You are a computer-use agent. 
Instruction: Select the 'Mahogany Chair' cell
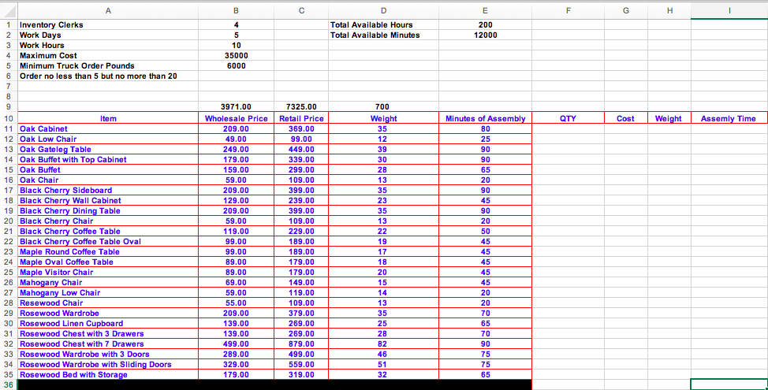[x=108, y=282]
